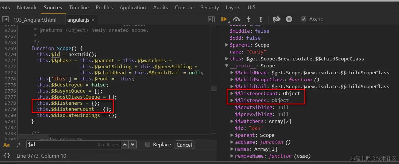Show the file navigator pane
This screenshot has height=164, width=399.
click(x=5, y=19)
